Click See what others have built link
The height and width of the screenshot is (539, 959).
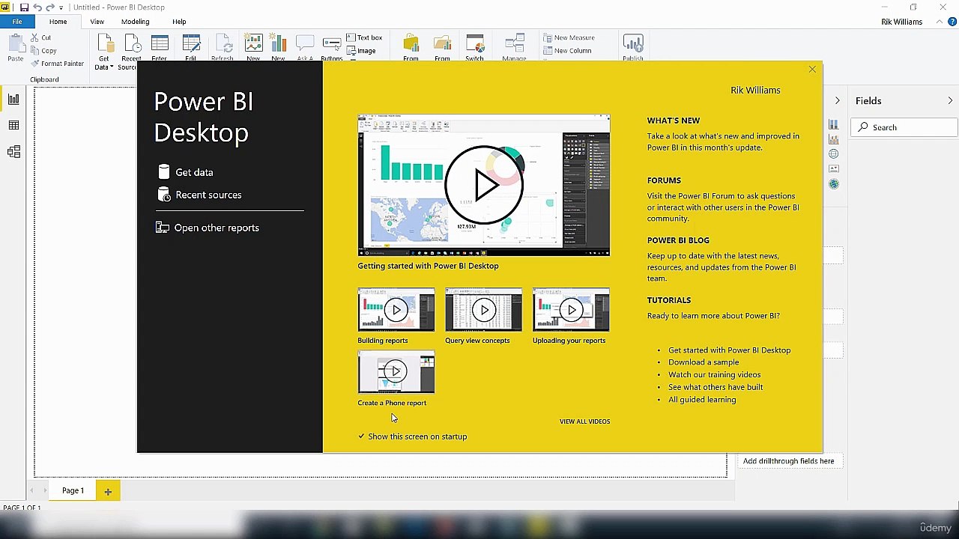pos(716,387)
